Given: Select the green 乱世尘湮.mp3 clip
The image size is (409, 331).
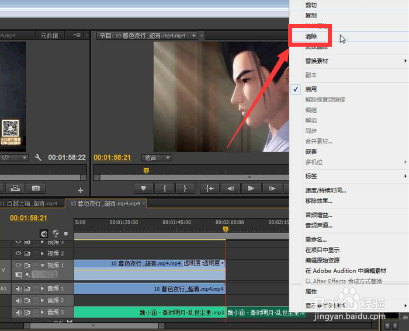Looking at the screenshot, I should click(x=150, y=312).
